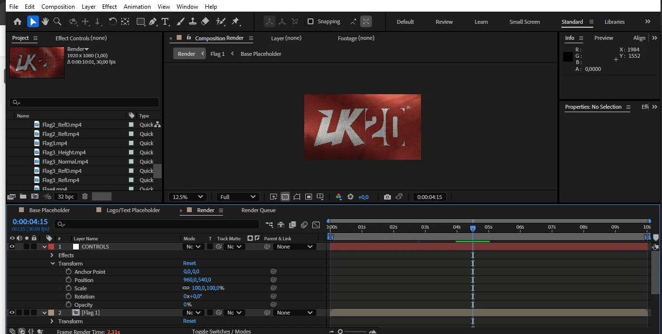Activate the Type tool
The width and height of the screenshot is (662, 334).
click(165, 21)
